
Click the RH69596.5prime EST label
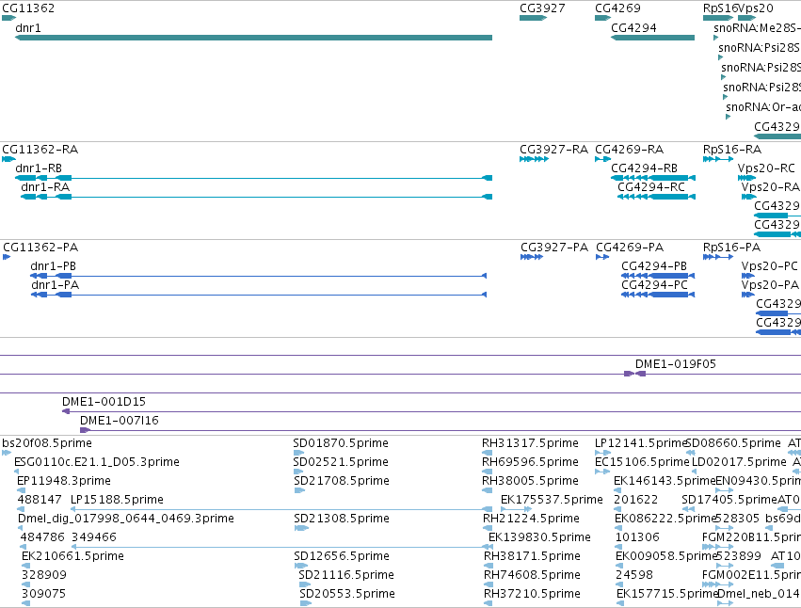tap(530, 462)
